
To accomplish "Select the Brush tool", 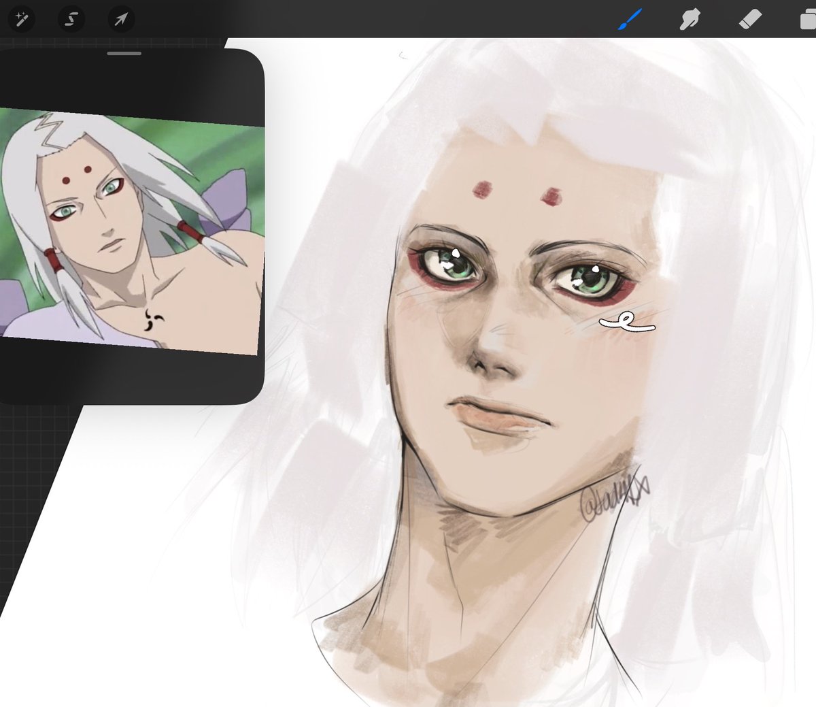I will pos(630,19).
